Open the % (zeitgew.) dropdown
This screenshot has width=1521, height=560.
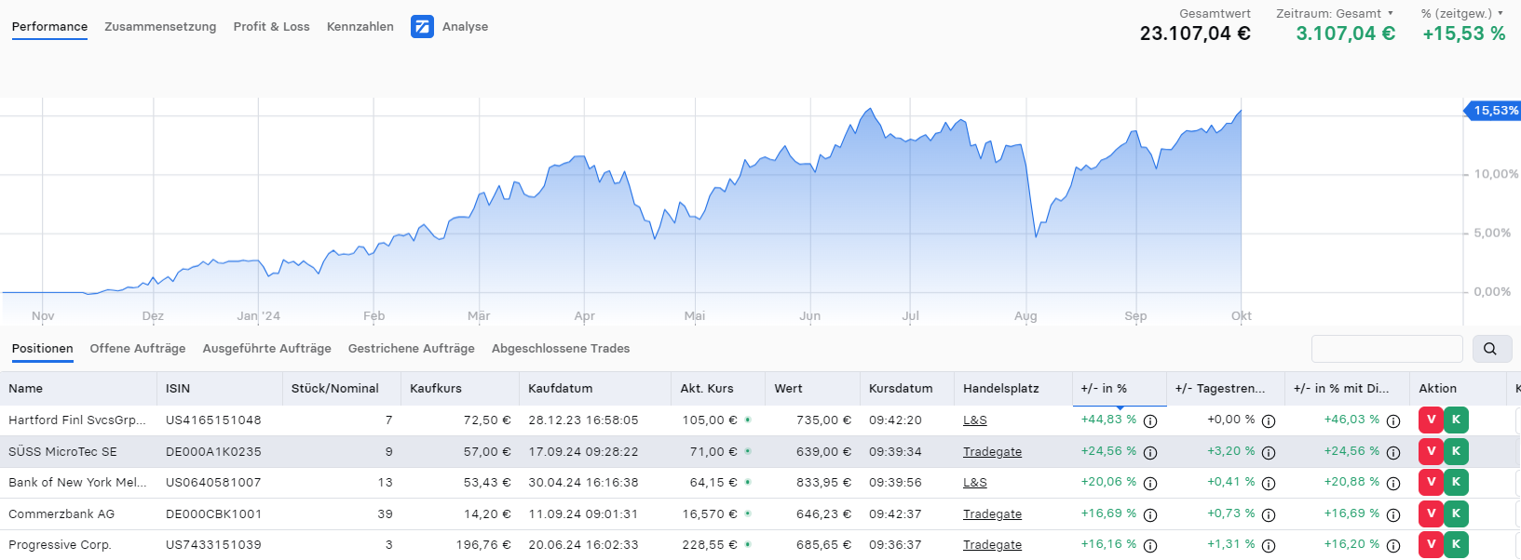pyautogui.click(x=1462, y=14)
